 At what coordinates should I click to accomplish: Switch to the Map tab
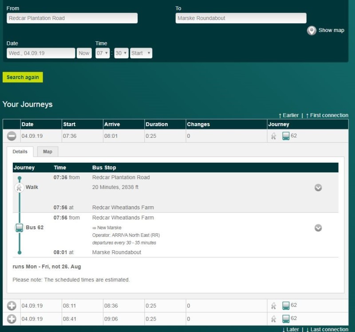pyautogui.click(x=47, y=152)
